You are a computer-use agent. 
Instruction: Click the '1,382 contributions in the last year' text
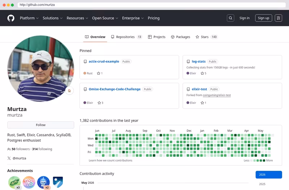click(x=109, y=121)
